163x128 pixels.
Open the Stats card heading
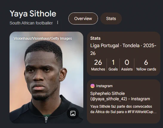coord(95,38)
